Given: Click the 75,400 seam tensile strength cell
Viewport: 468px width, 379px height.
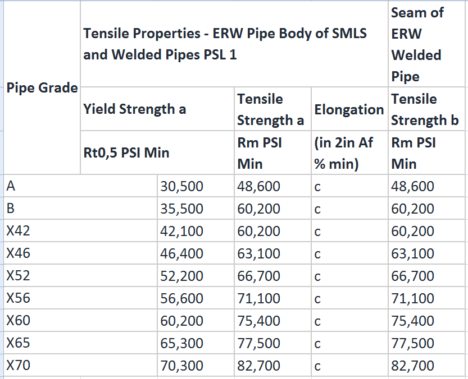Looking at the screenshot, I should (x=426, y=321).
